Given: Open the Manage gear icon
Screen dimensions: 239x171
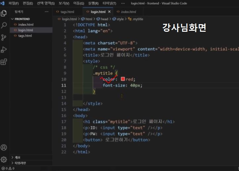Looking at the screenshot, I should click(x=4, y=159).
